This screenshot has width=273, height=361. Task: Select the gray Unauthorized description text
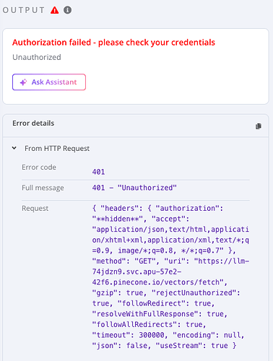tap(37, 57)
